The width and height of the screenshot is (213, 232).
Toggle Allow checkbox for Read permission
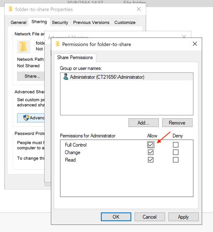[x=150, y=160]
